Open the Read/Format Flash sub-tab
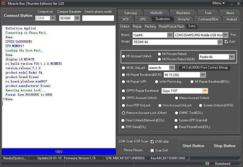 (x=172, y=27)
